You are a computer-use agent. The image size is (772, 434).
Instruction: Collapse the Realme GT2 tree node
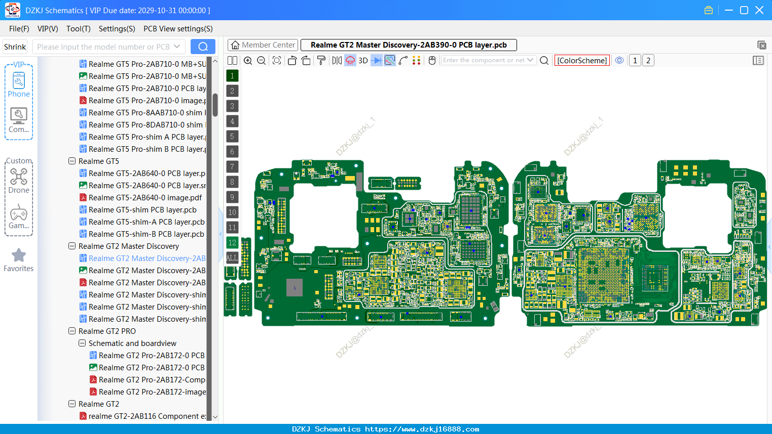point(72,404)
